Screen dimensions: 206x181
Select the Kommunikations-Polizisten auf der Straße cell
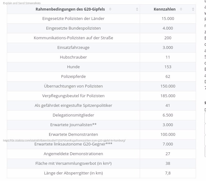pyautogui.click(x=73, y=38)
